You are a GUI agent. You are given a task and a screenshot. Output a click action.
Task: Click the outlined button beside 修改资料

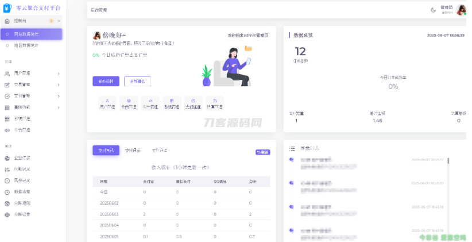click(137, 81)
